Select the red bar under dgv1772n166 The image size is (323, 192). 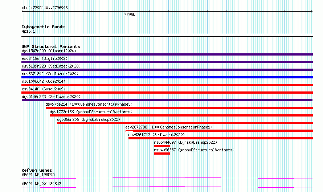[181, 115]
